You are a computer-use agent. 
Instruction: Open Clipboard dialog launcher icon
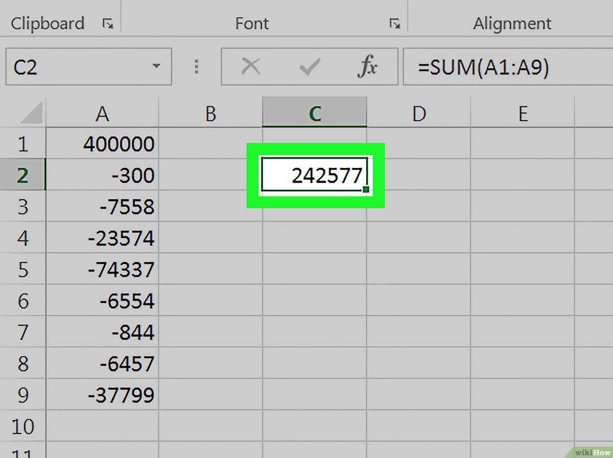point(107,23)
